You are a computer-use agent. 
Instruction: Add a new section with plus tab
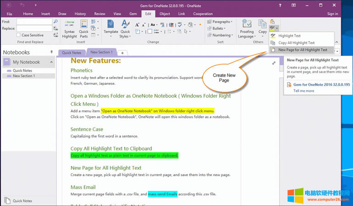point(123,53)
